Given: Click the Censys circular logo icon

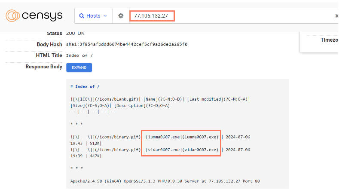Looking at the screenshot, I should [13, 16].
